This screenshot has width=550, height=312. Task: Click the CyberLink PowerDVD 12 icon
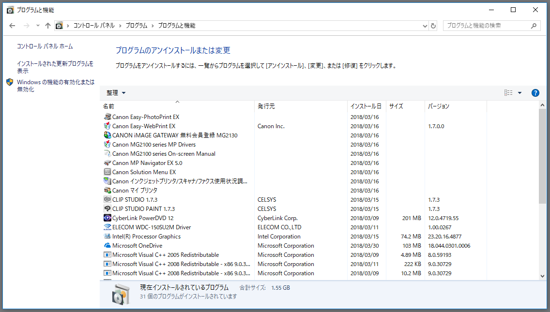tap(107, 218)
